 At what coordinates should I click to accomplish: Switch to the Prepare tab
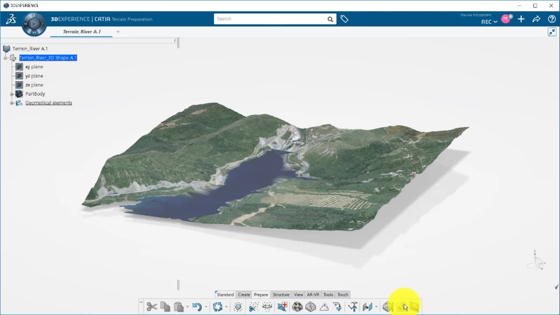(261, 295)
